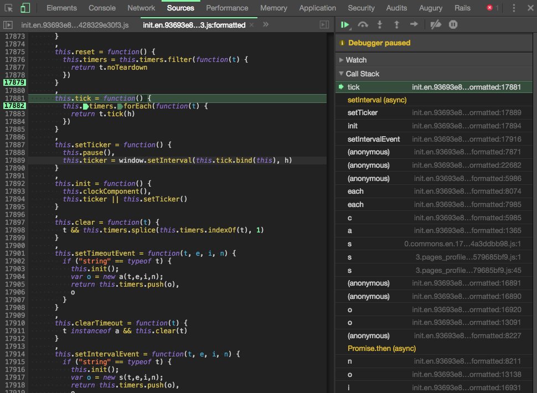537x393 pixels.
Task: Click the step out of function icon
Action: click(x=396, y=24)
